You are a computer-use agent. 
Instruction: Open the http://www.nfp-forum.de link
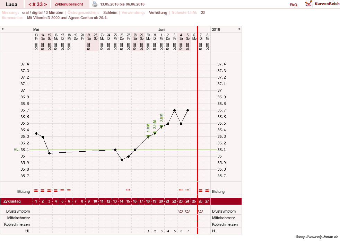[319, 237]
